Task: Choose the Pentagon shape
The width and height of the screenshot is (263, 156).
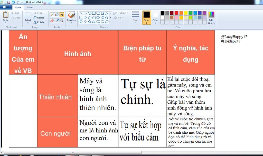Action: click(90, 18)
